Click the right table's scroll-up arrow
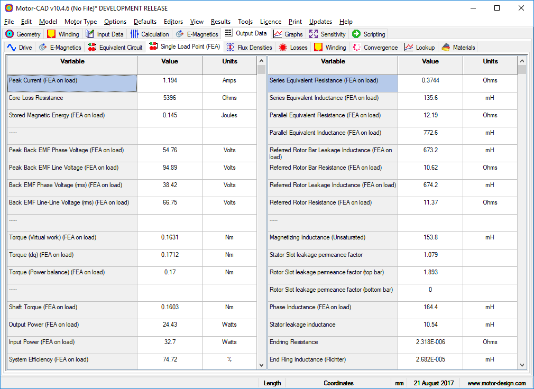 point(522,61)
